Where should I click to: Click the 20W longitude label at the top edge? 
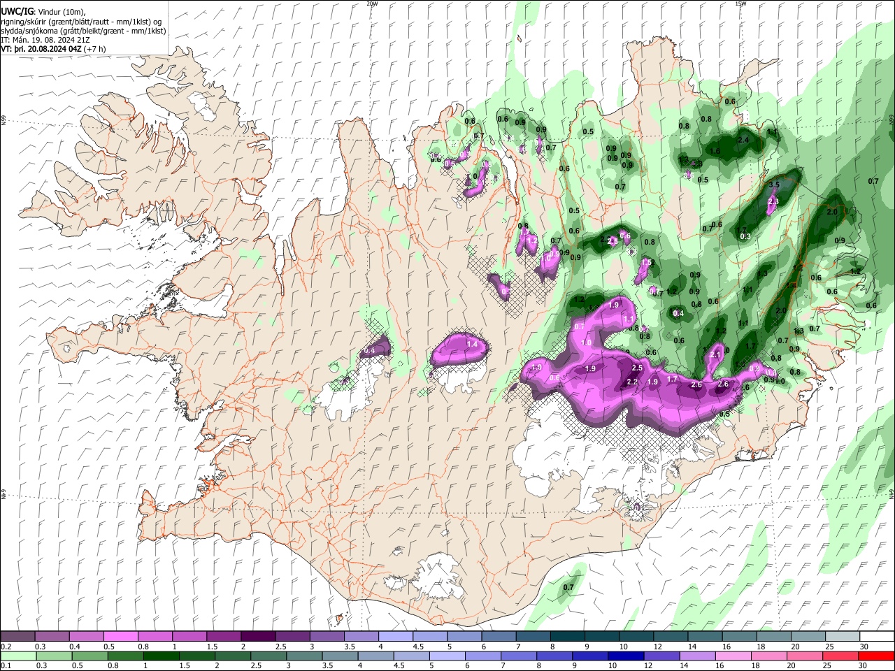[x=372, y=3]
